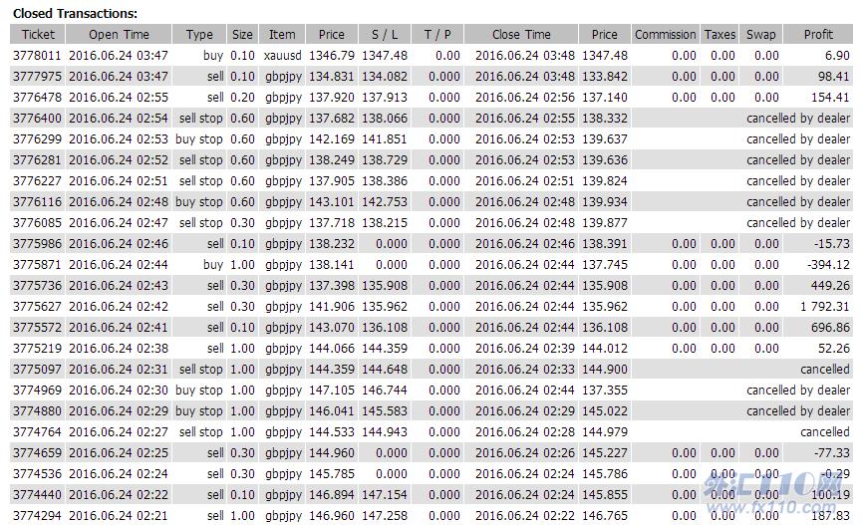Click the Size column header
The width and height of the screenshot is (864, 525).
(242, 34)
